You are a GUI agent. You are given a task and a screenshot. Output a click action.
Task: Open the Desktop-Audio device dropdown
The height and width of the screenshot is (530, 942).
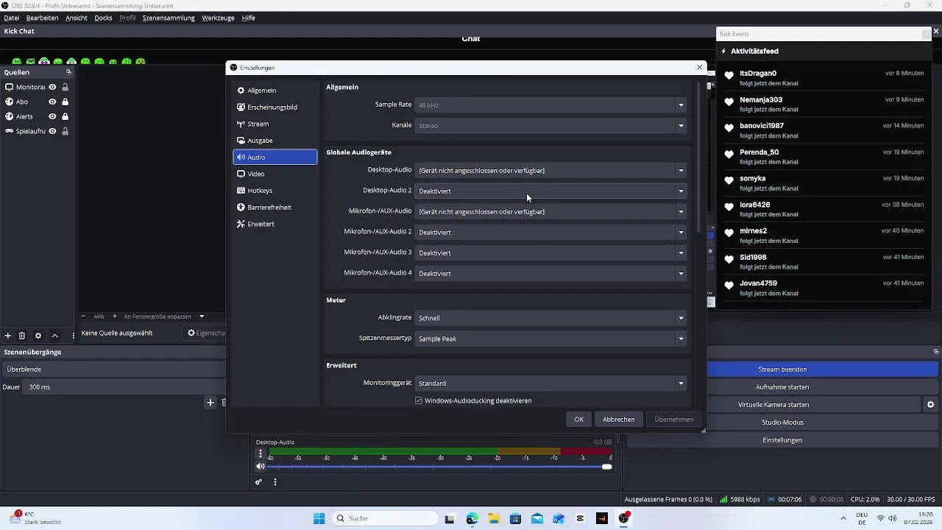tap(550, 170)
